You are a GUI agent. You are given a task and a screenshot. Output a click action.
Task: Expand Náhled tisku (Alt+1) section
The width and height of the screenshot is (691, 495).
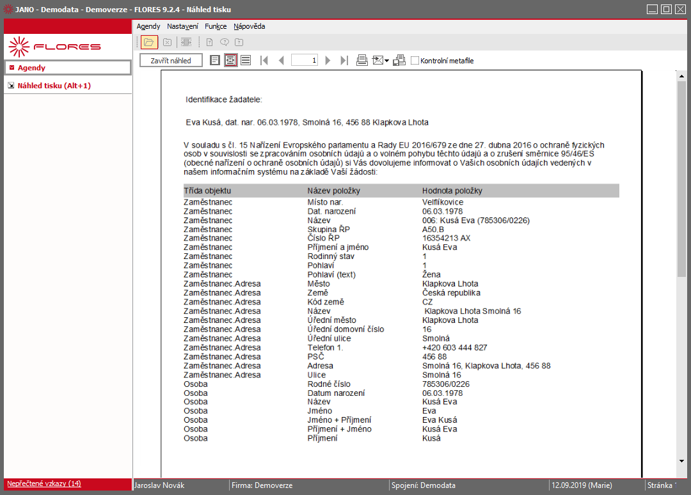pos(11,86)
